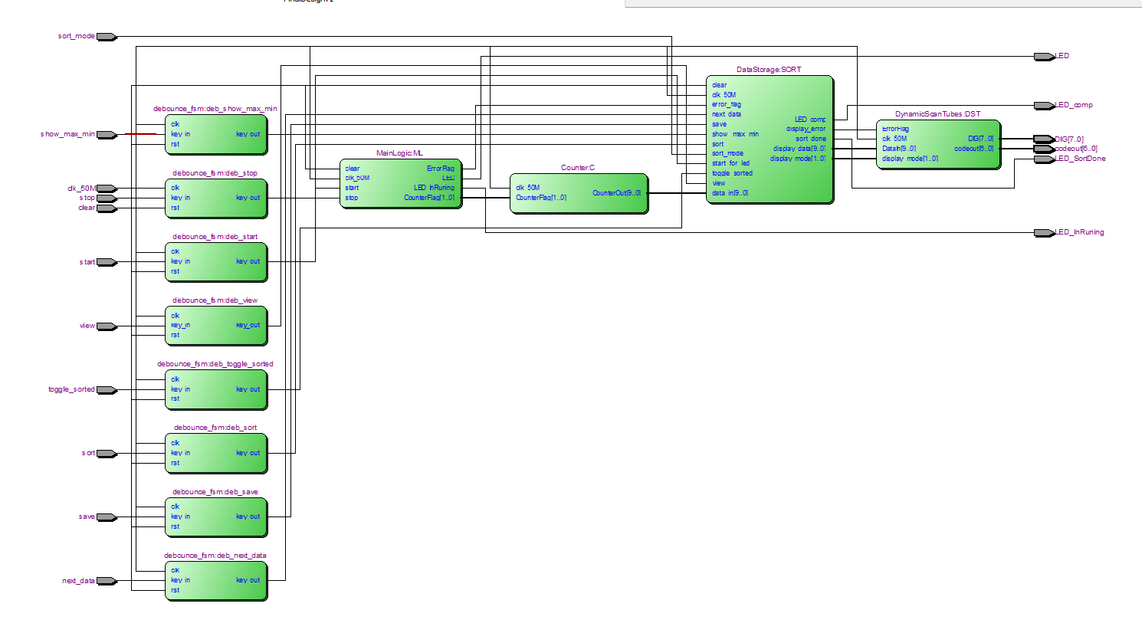Click data_in[9..0] port on DataStorage
Screen dimensions: 1142x633
(730, 193)
